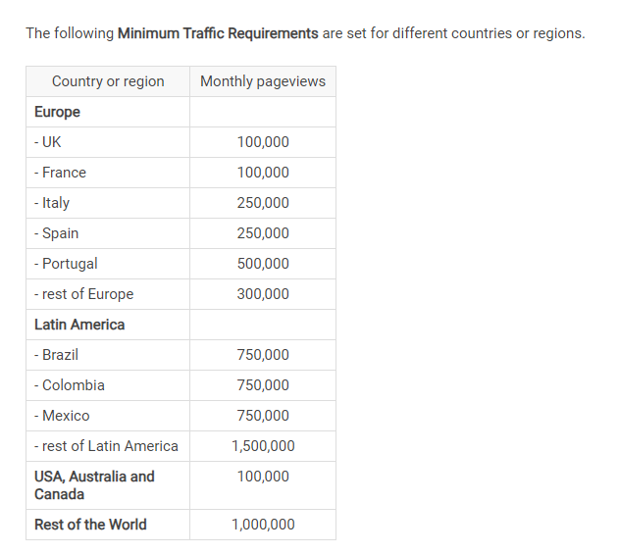Select the Latin America section heading
The width and height of the screenshot is (619, 554).
point(79,325)
